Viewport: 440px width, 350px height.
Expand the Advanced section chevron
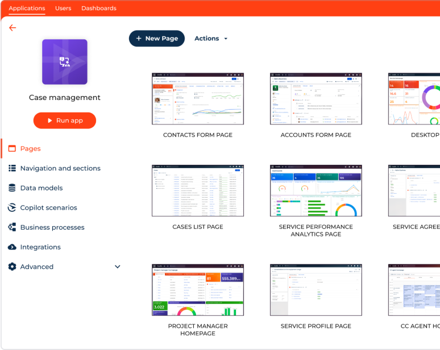(118, 266)
